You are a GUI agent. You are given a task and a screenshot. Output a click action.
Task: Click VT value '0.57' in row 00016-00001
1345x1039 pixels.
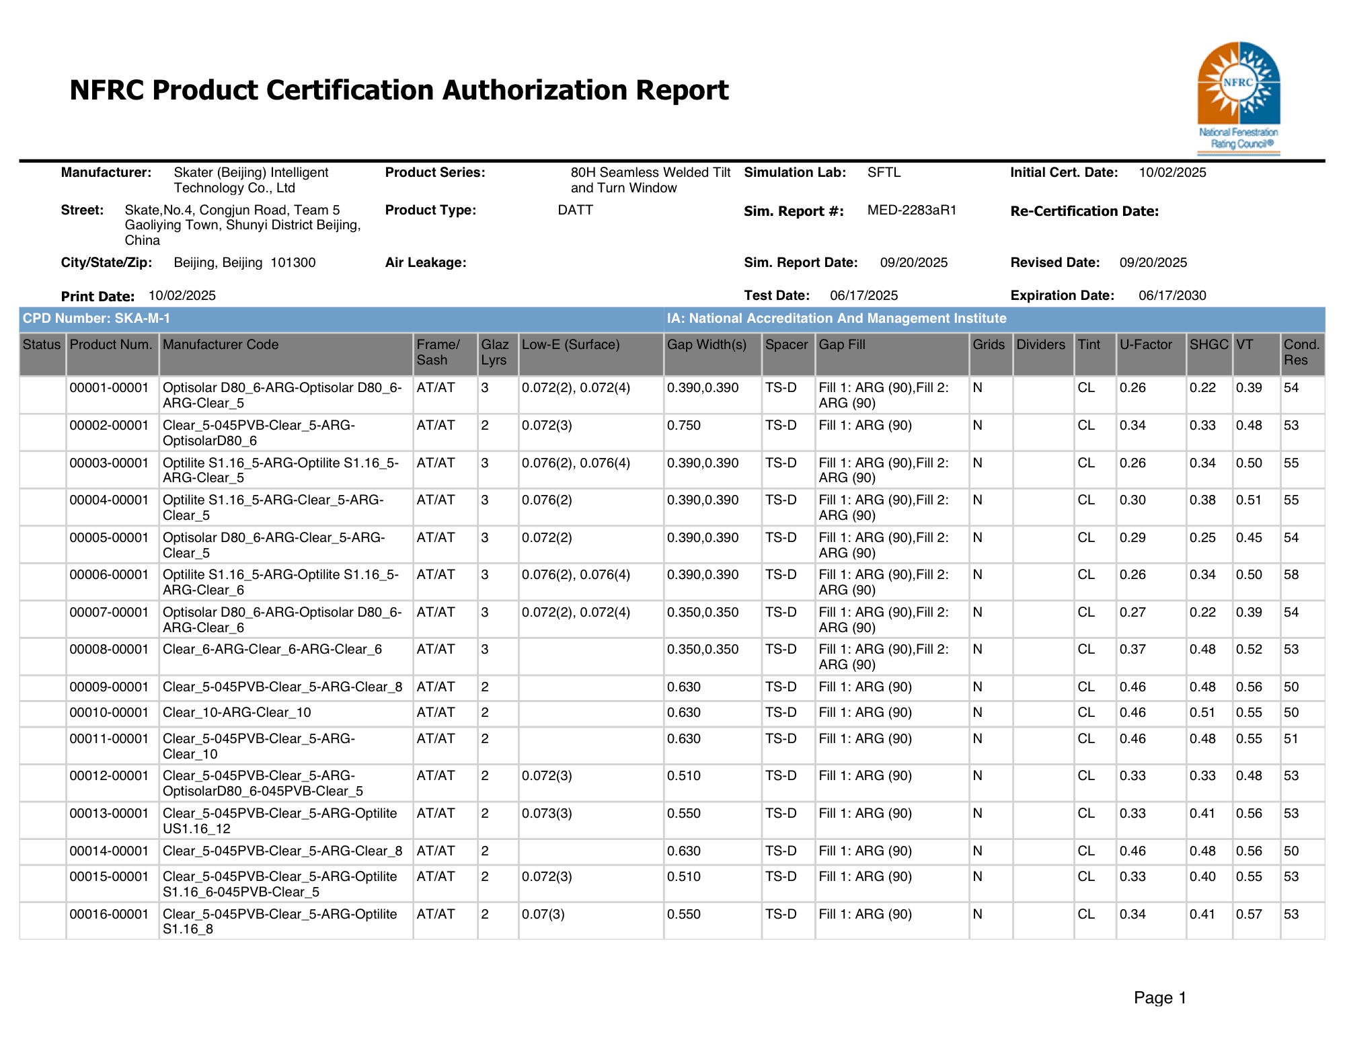1249,915
